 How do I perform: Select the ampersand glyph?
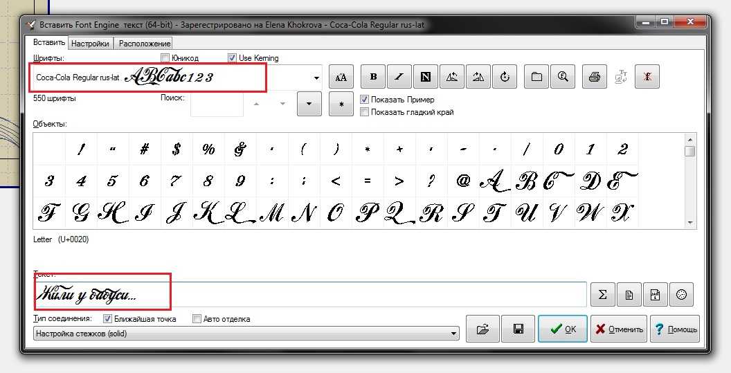tap(240, 149)
